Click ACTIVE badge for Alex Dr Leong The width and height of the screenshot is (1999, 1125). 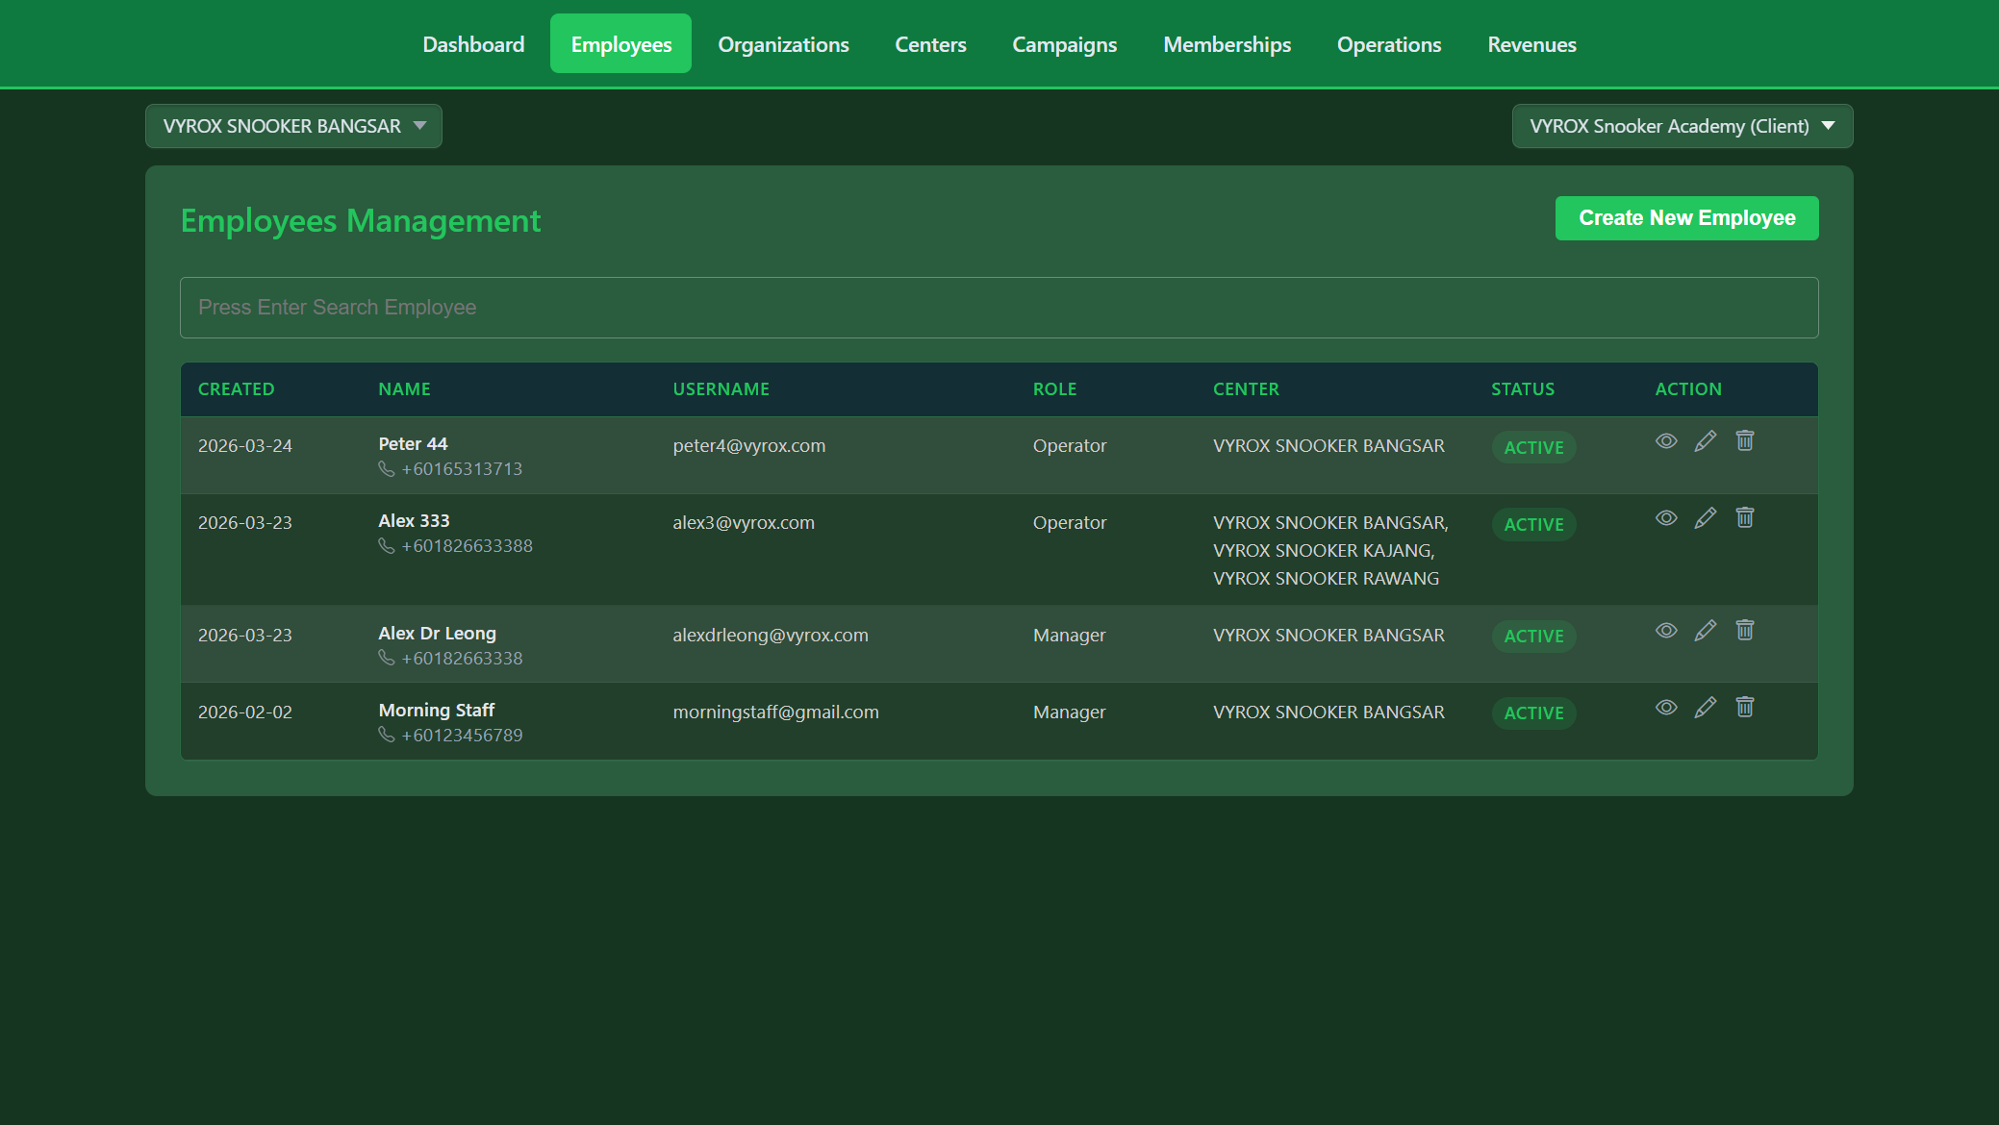1533,637
